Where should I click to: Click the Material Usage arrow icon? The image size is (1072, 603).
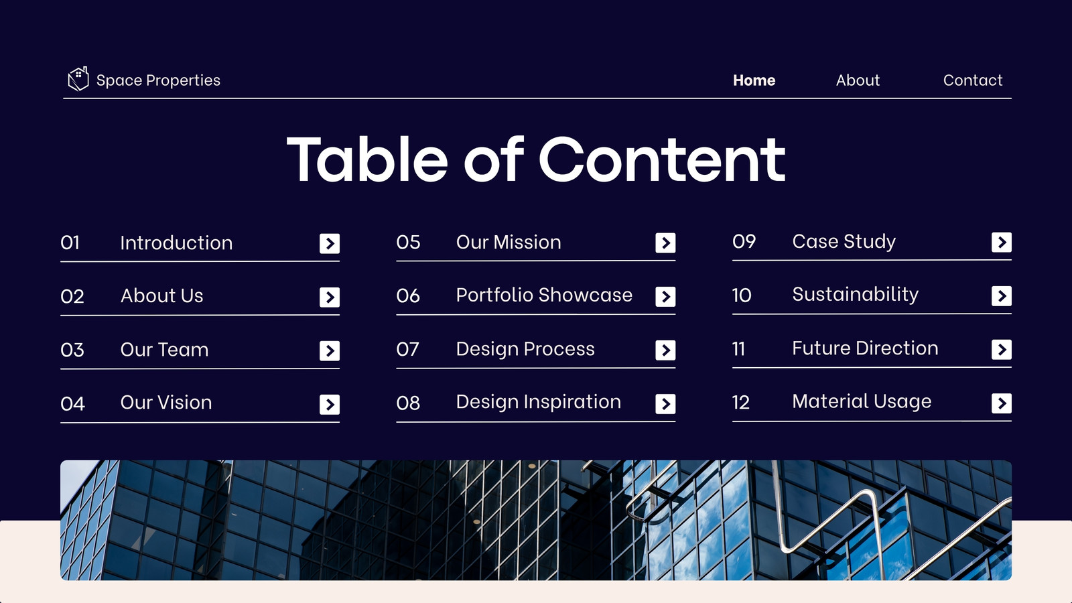tap(1002, 403)
